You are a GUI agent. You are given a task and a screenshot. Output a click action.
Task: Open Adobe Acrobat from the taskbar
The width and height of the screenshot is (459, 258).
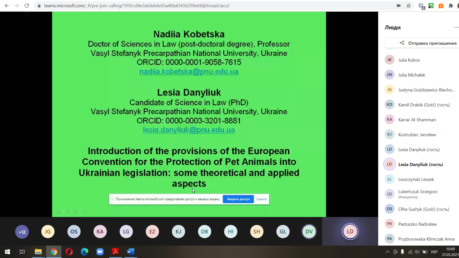[x=115, y=252]
